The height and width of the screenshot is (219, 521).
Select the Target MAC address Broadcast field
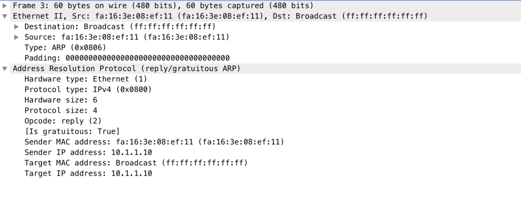click(x=136, y=163)
